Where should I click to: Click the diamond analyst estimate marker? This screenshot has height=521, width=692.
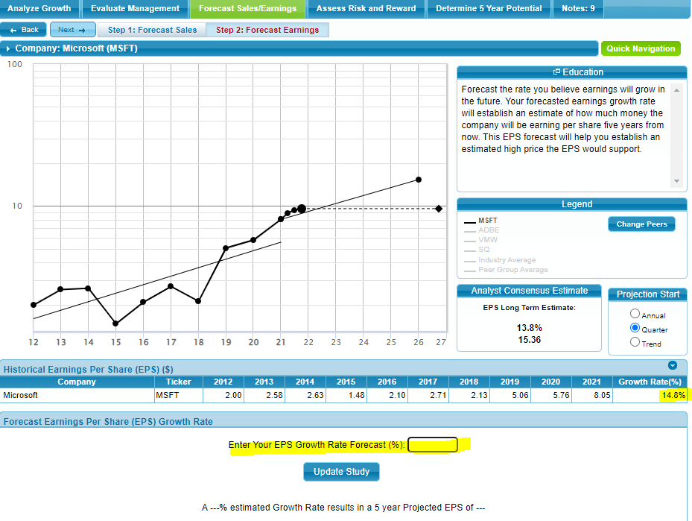click(438, 209)
